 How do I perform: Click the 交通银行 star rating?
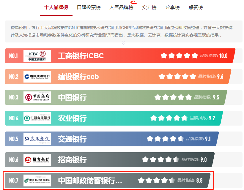click(x=165, y=139)
